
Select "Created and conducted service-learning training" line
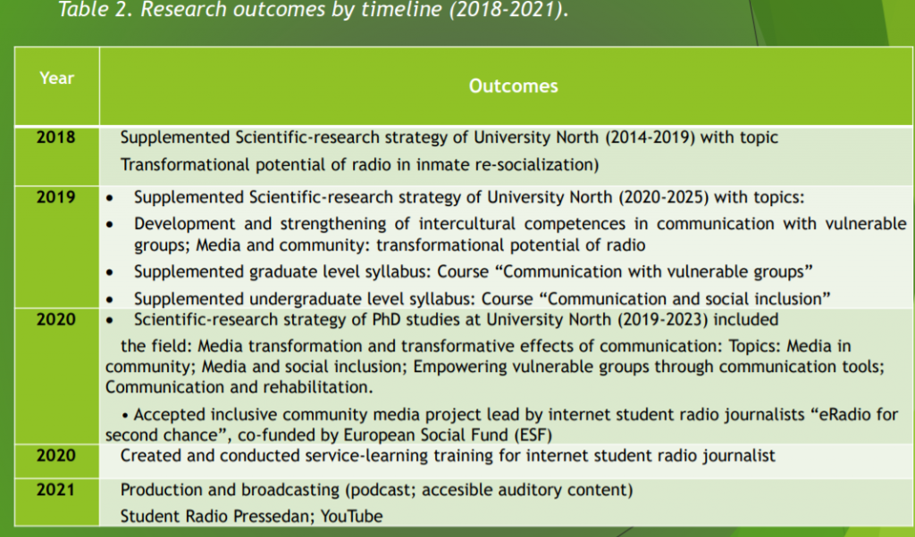pyautogui.click(x=448, y=456)
